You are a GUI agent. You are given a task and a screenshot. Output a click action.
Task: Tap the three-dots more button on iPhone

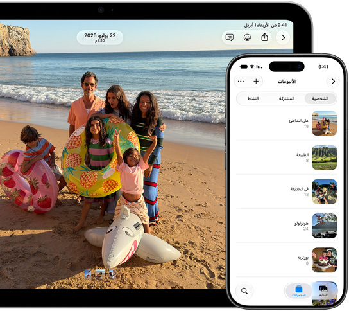pos(241,82)
